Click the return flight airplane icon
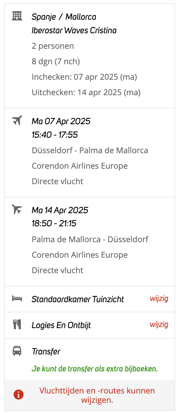 coord(17,209)
